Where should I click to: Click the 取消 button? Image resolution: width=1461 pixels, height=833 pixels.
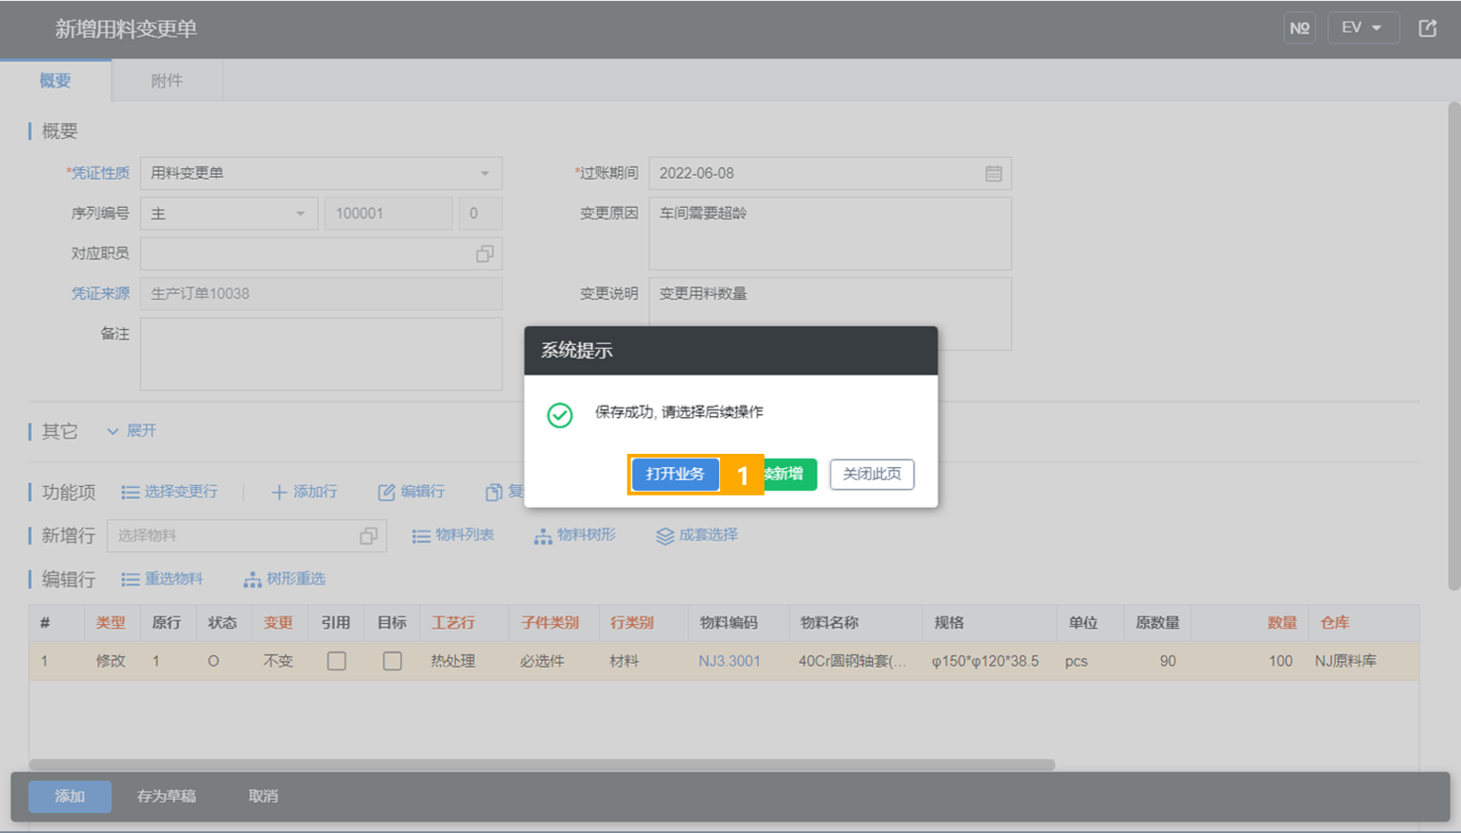point(263,796)
